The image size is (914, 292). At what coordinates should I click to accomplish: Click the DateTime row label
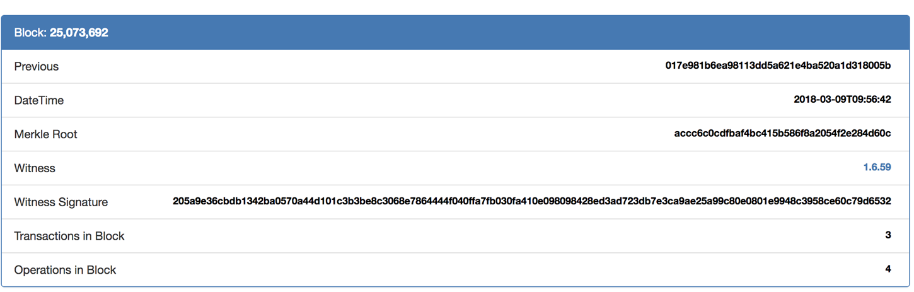click(39, 100)
